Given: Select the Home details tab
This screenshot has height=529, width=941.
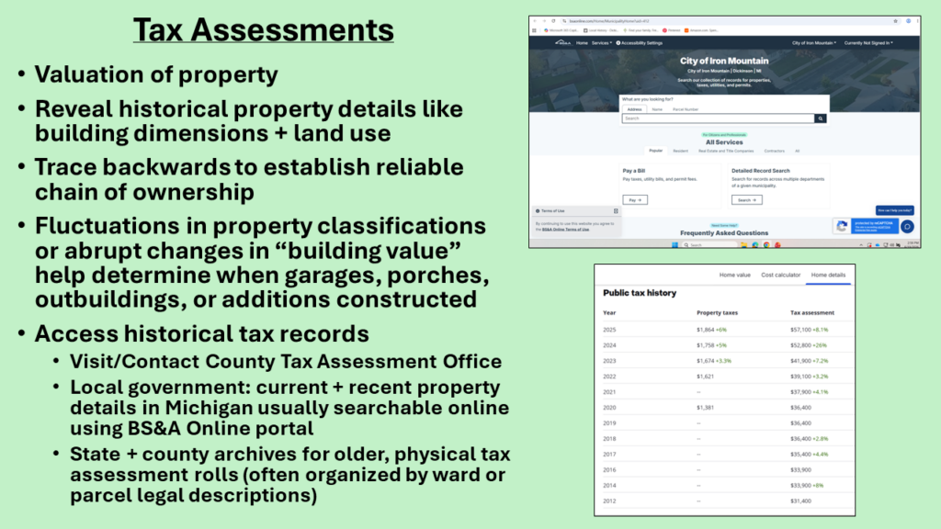Looking at the screenshot, I should point(828,275).
